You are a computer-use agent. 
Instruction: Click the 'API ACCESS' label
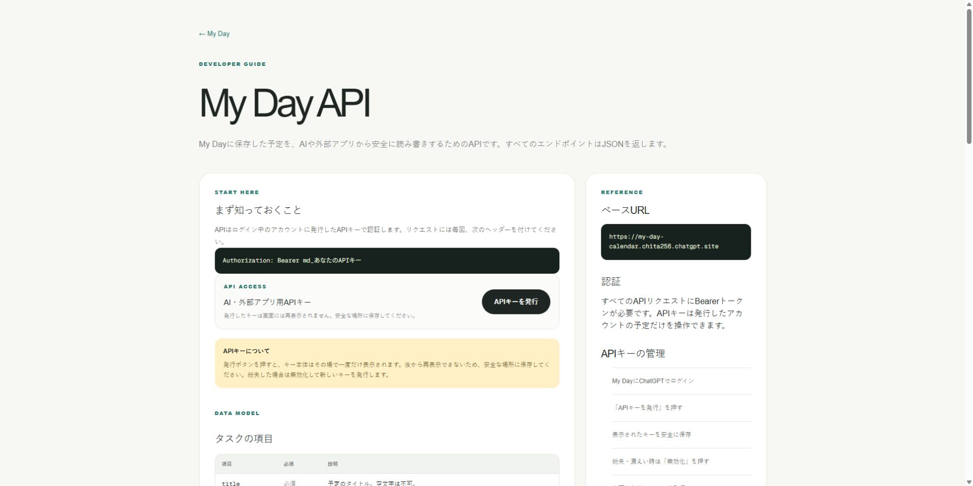245,286
